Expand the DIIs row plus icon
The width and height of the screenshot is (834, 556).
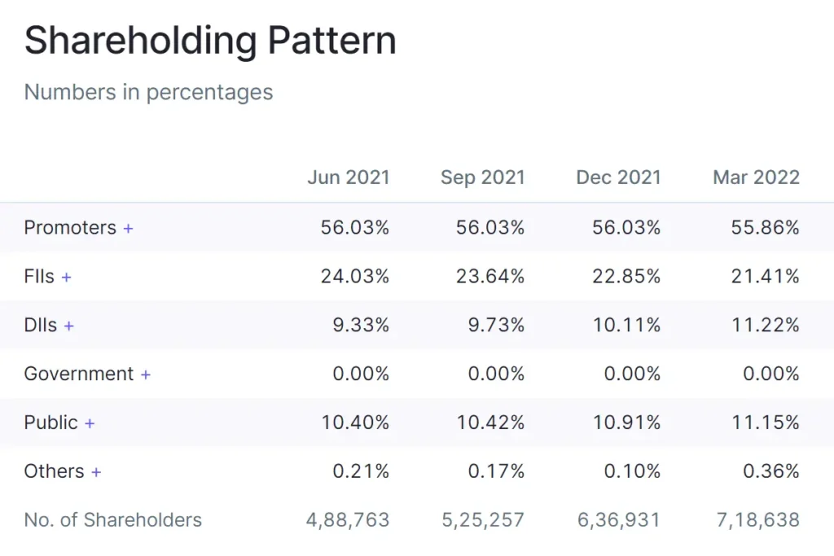pyautogui.click(x=68, y=326)
